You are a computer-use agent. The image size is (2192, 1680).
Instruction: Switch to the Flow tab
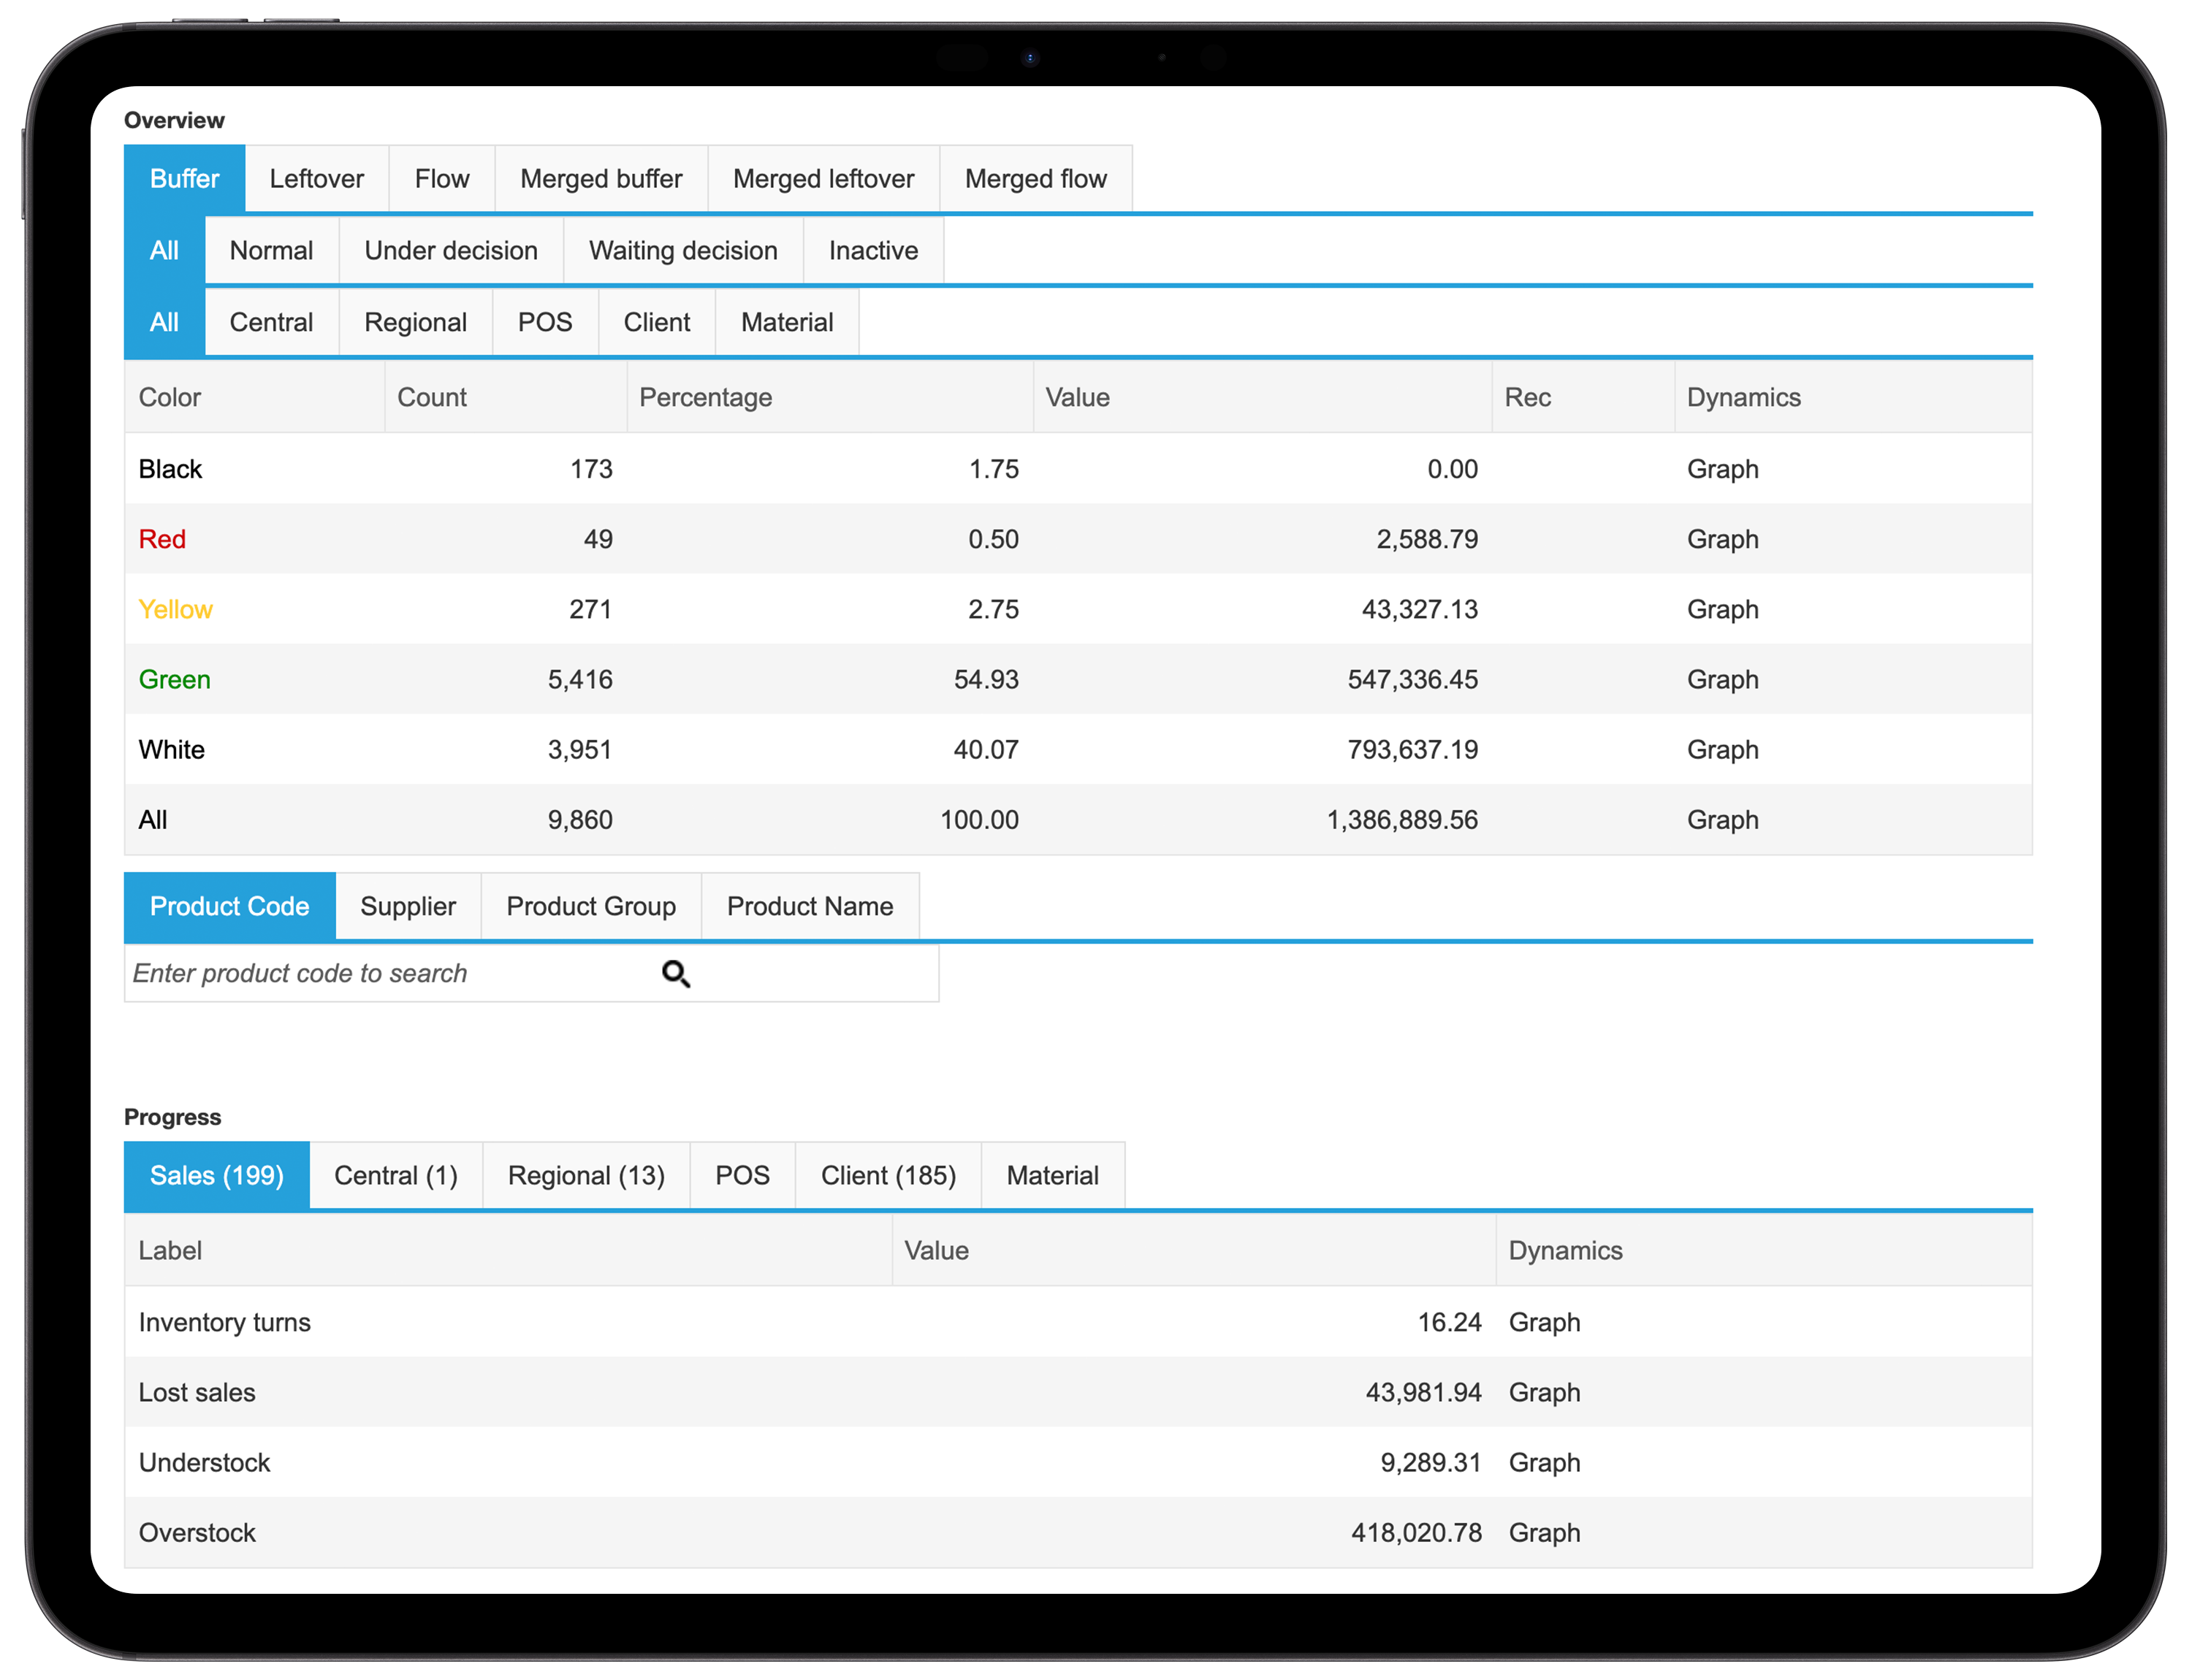[x=441, y=178]
